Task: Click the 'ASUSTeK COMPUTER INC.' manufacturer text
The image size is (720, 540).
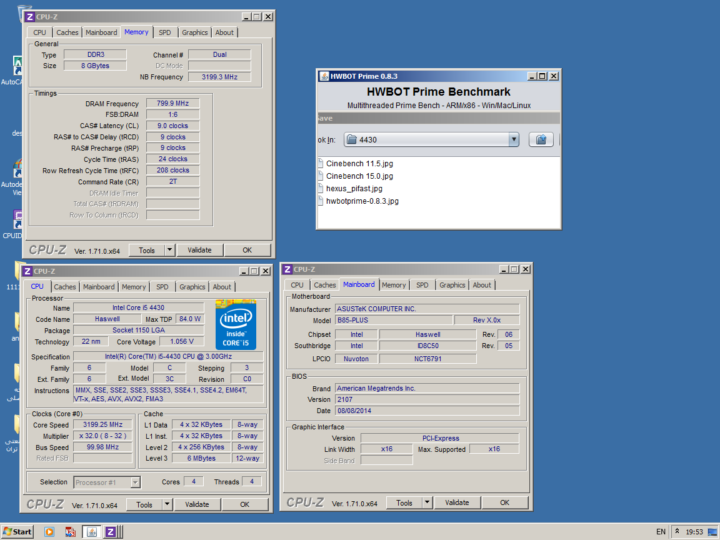Action: click(x=376, y=309)
